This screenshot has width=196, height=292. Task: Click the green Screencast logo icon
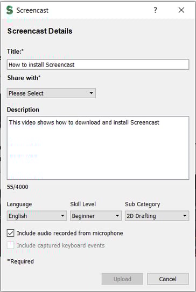[x=10, y=10]
